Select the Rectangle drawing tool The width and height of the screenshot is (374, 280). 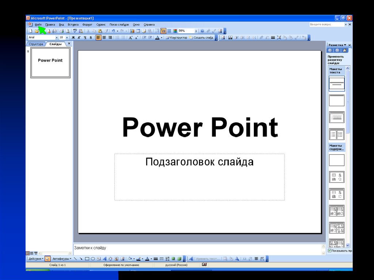tap(87, 259)
